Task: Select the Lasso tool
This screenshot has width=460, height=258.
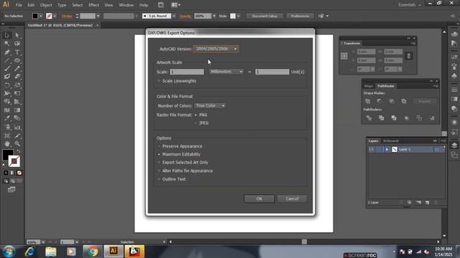Action: coord(17,44)
